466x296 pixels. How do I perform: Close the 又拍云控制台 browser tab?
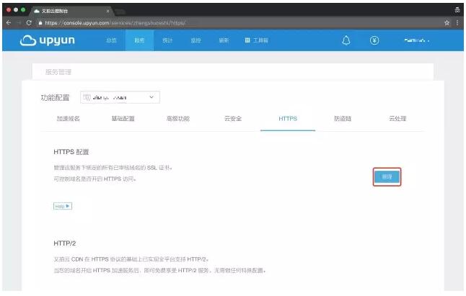pos(107,11)
